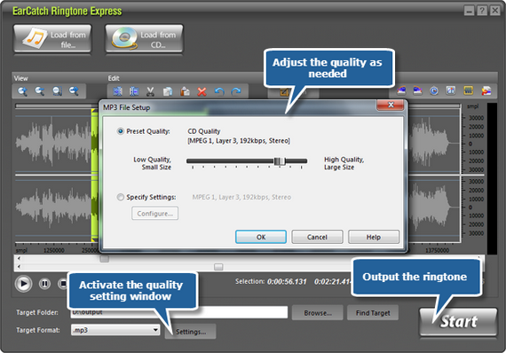Select the Specify Settings radio button

121,197
